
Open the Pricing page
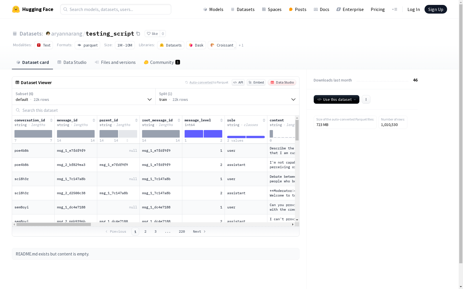(378, 9)
